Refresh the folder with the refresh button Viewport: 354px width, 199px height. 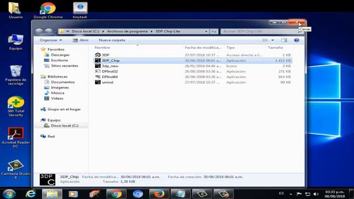[x=214, y=32]
